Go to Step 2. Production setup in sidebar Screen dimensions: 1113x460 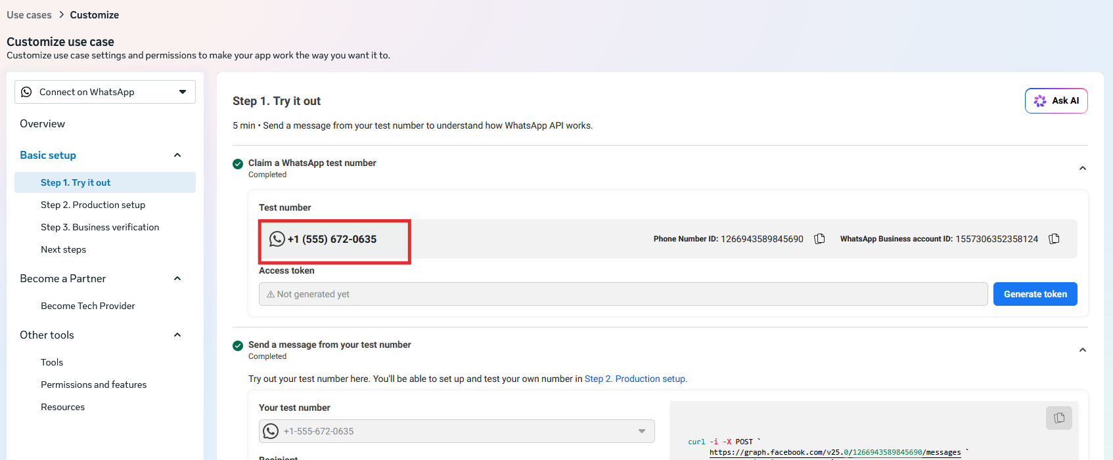click(x=93, y=205)
